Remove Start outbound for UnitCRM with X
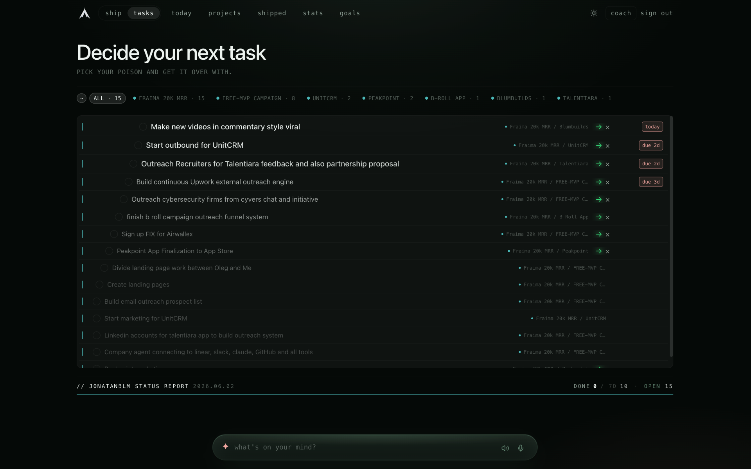The height and width of the screenshot is (469, 751). 607,146
